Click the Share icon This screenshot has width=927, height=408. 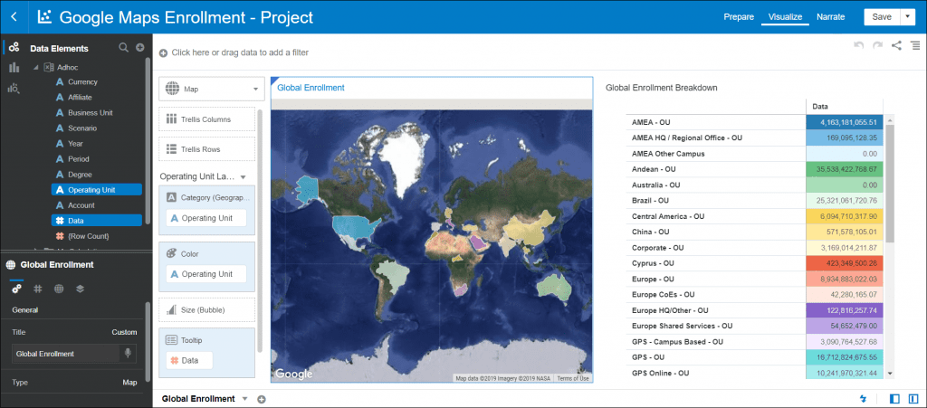896,45
